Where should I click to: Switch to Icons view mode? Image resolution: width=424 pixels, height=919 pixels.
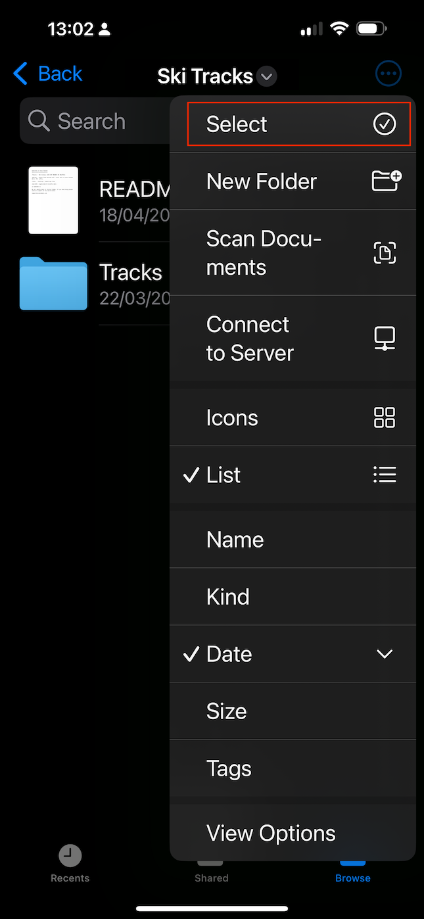[232, 417]
